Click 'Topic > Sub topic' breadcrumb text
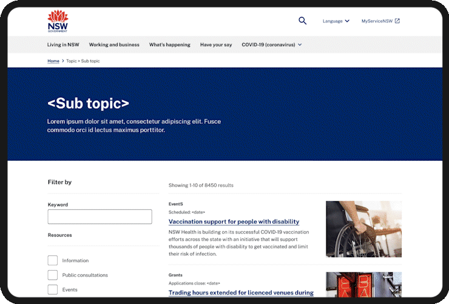 [83, 61]
